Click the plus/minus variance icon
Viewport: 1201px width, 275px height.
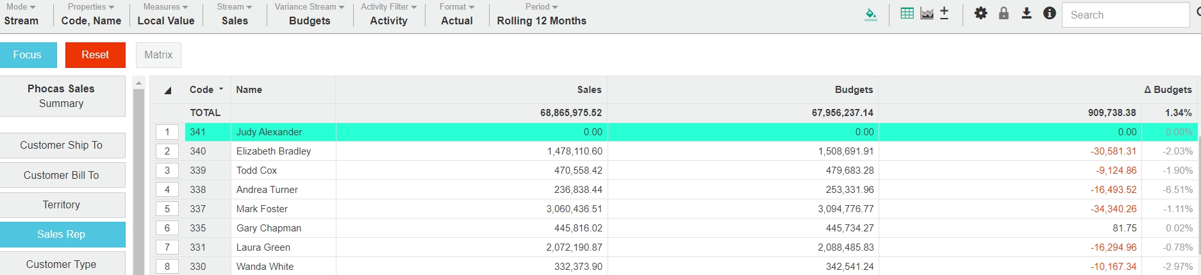[944, 13]
